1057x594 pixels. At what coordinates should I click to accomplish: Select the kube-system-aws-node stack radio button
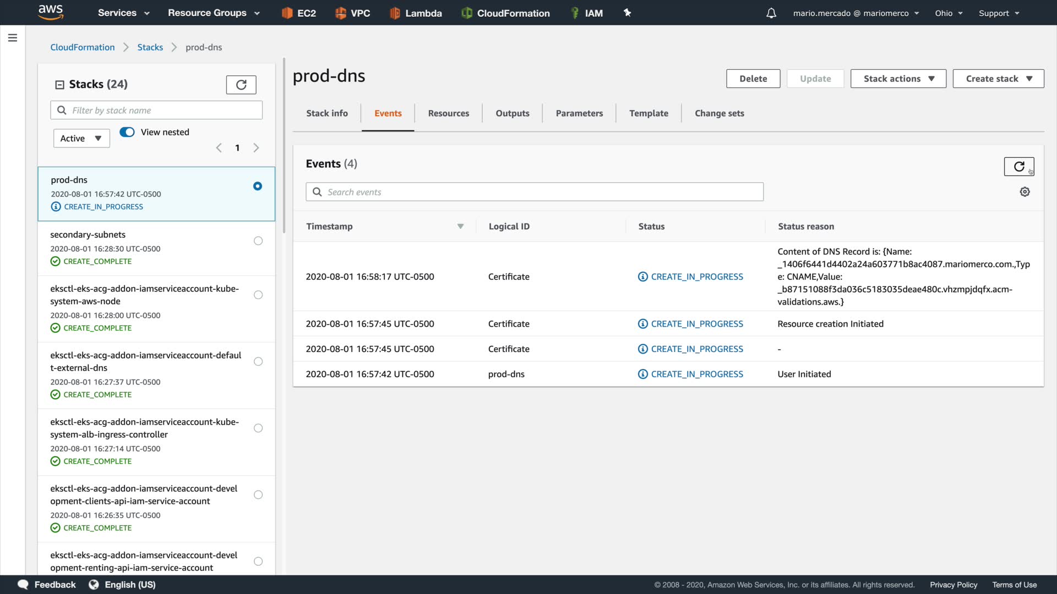click(x=258, y=295)
